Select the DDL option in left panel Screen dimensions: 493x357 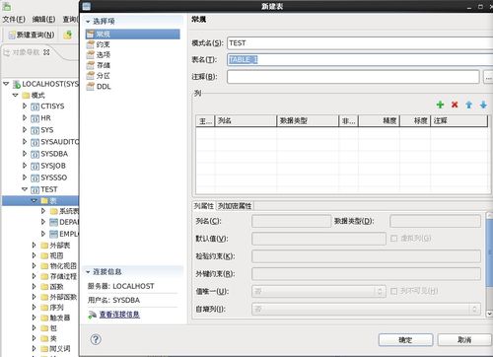(x=104, y=87)
